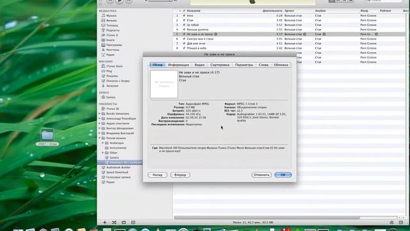Screen dimensions: 410x231
Task: Select the Audiobook Builder playlist
Action: pos(118,167)
